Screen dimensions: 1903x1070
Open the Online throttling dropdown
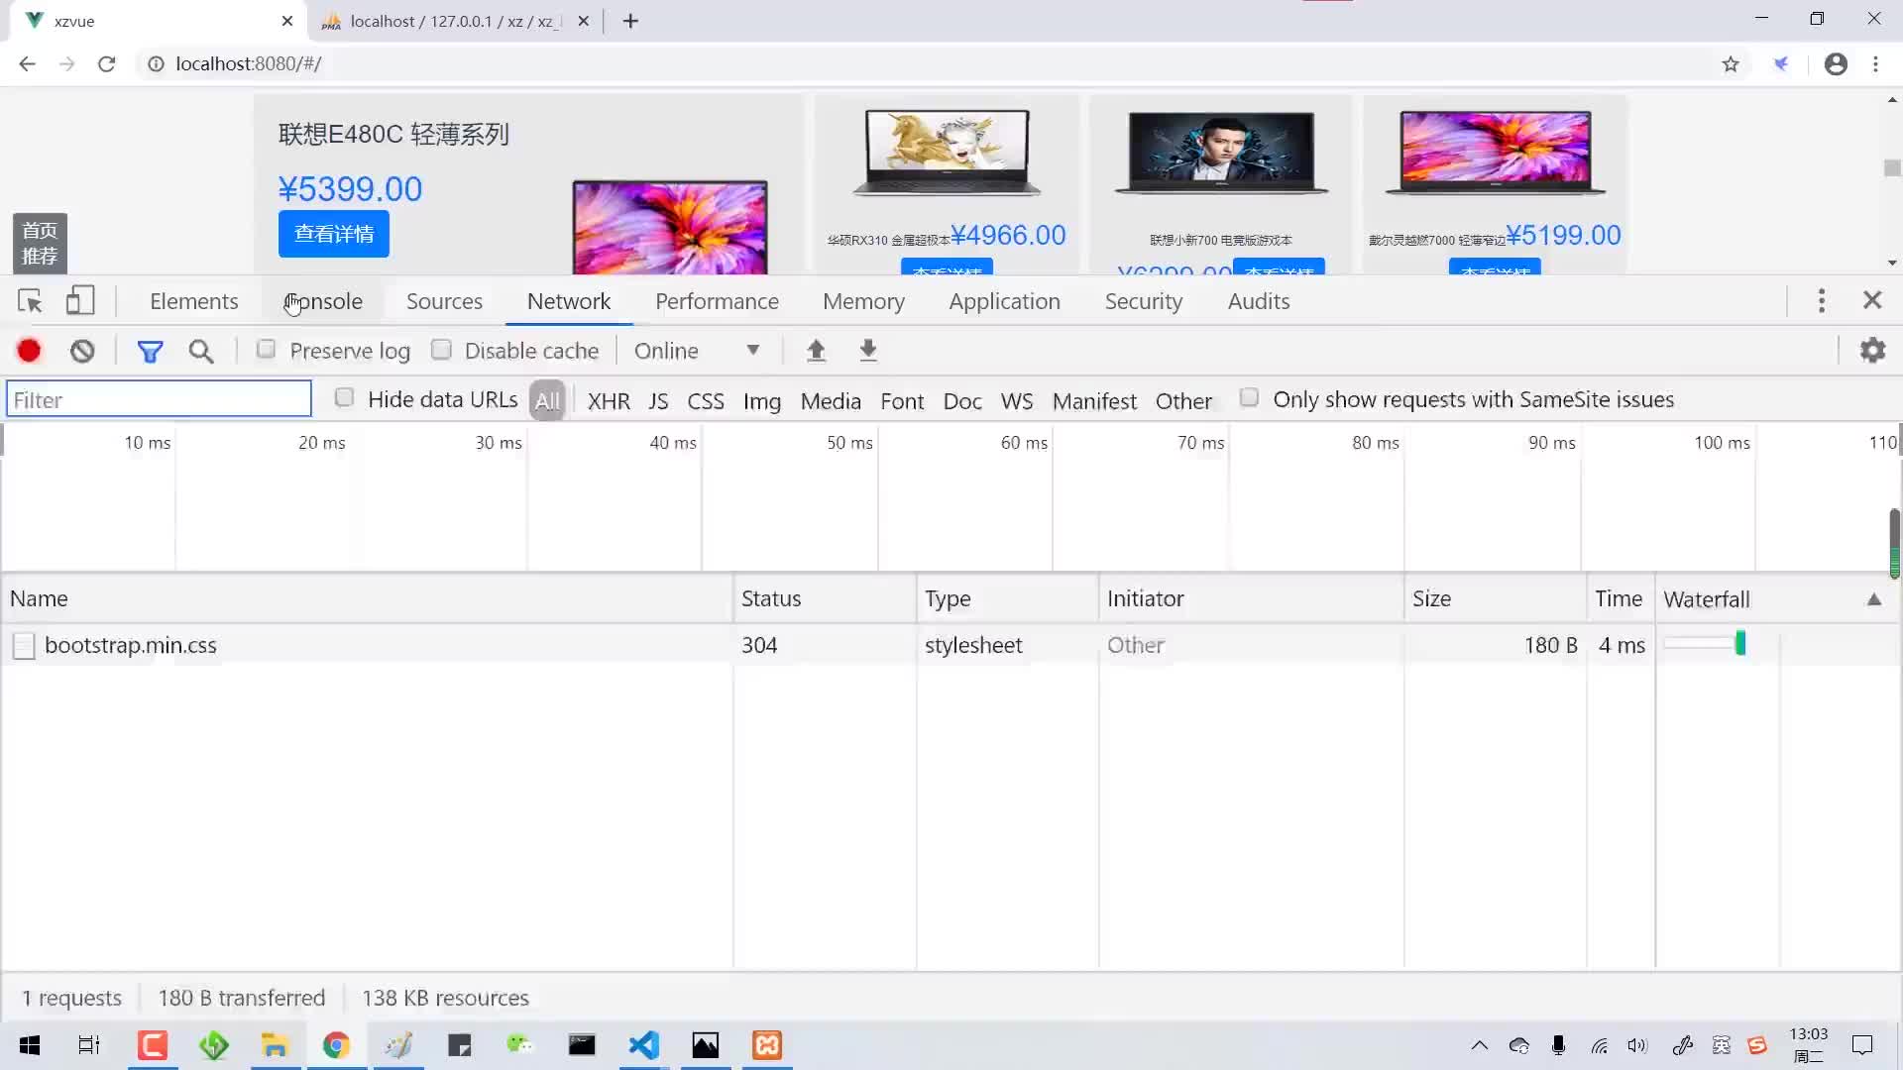click(x=698, y=351)
